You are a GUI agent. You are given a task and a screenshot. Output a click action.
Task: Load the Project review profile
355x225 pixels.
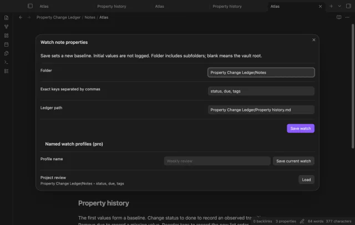tap(306, 180)
